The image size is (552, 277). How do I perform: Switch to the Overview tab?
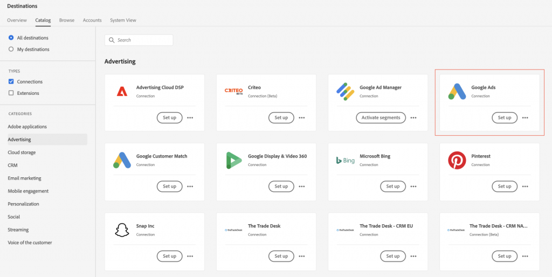[x=17, y=20]
